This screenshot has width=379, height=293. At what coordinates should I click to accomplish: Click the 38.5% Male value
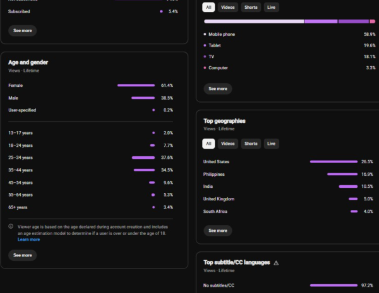(x=167, y=98)
